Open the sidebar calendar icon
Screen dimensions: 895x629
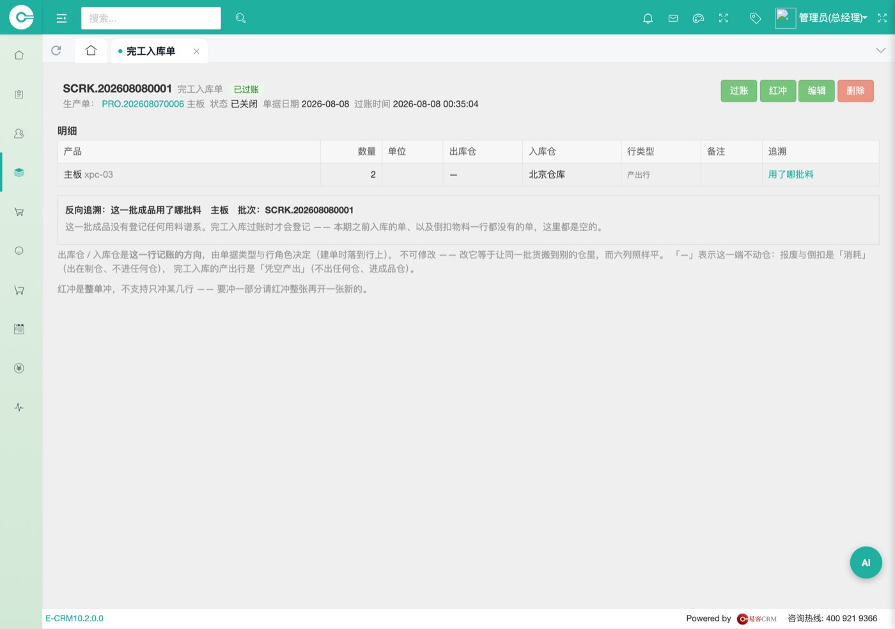pyautogui.click(x=19, y=329)
